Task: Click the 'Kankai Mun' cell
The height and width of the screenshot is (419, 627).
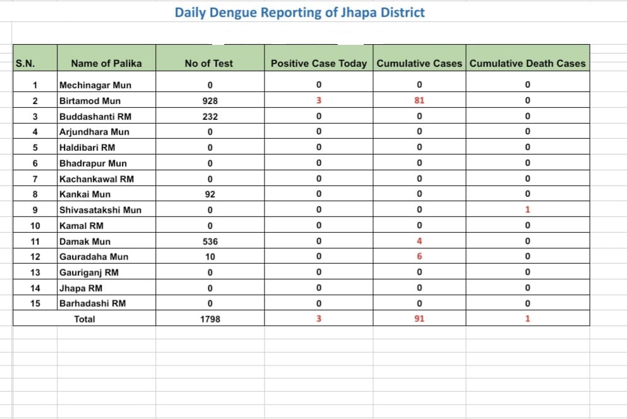Action: pos(106,194)
